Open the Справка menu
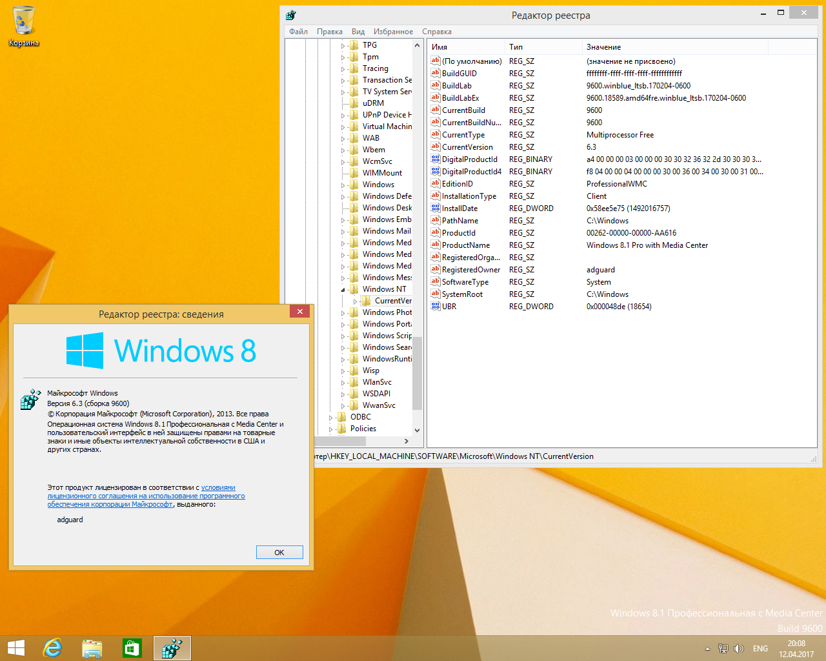This screenshot has width=826, height=661. tap(437, 31)
